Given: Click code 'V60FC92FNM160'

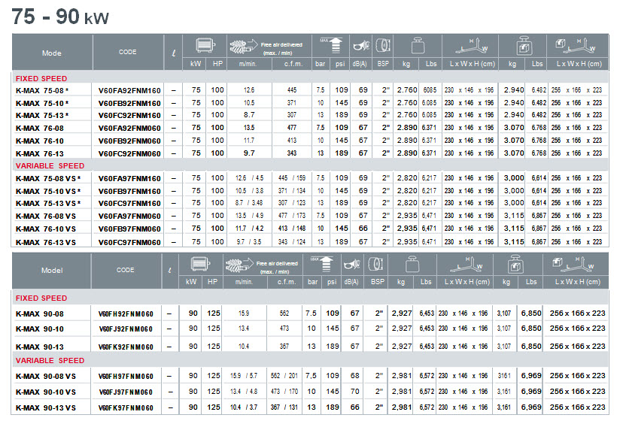Looking at the screenshot, I should pos(129,115).
